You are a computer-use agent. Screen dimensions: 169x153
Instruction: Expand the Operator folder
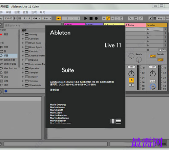[23, 68]
